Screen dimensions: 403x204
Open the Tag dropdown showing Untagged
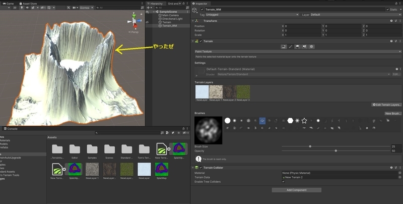pos(252,15)
